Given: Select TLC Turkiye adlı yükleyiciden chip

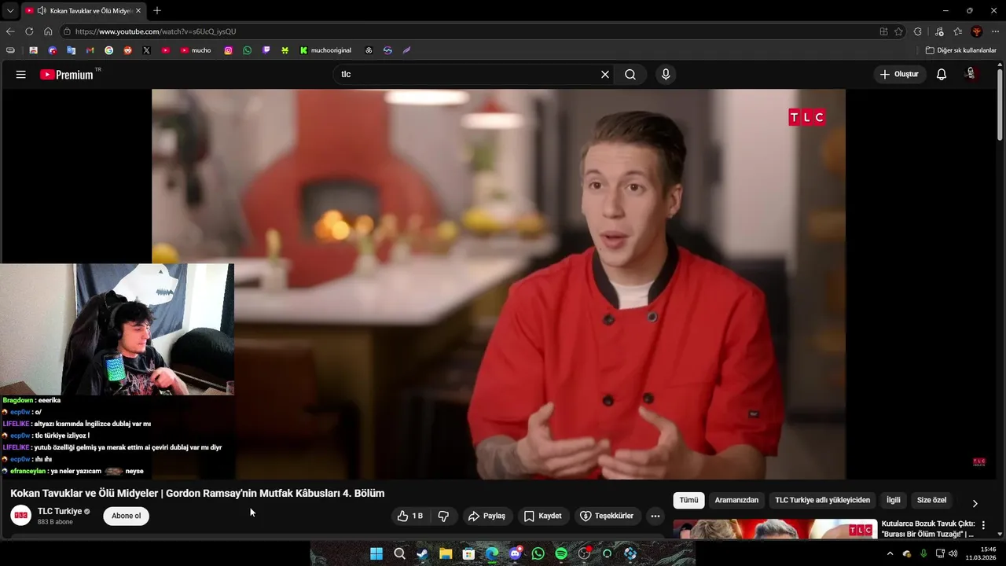Looking at the screenshot, I should tap(822, 500).
